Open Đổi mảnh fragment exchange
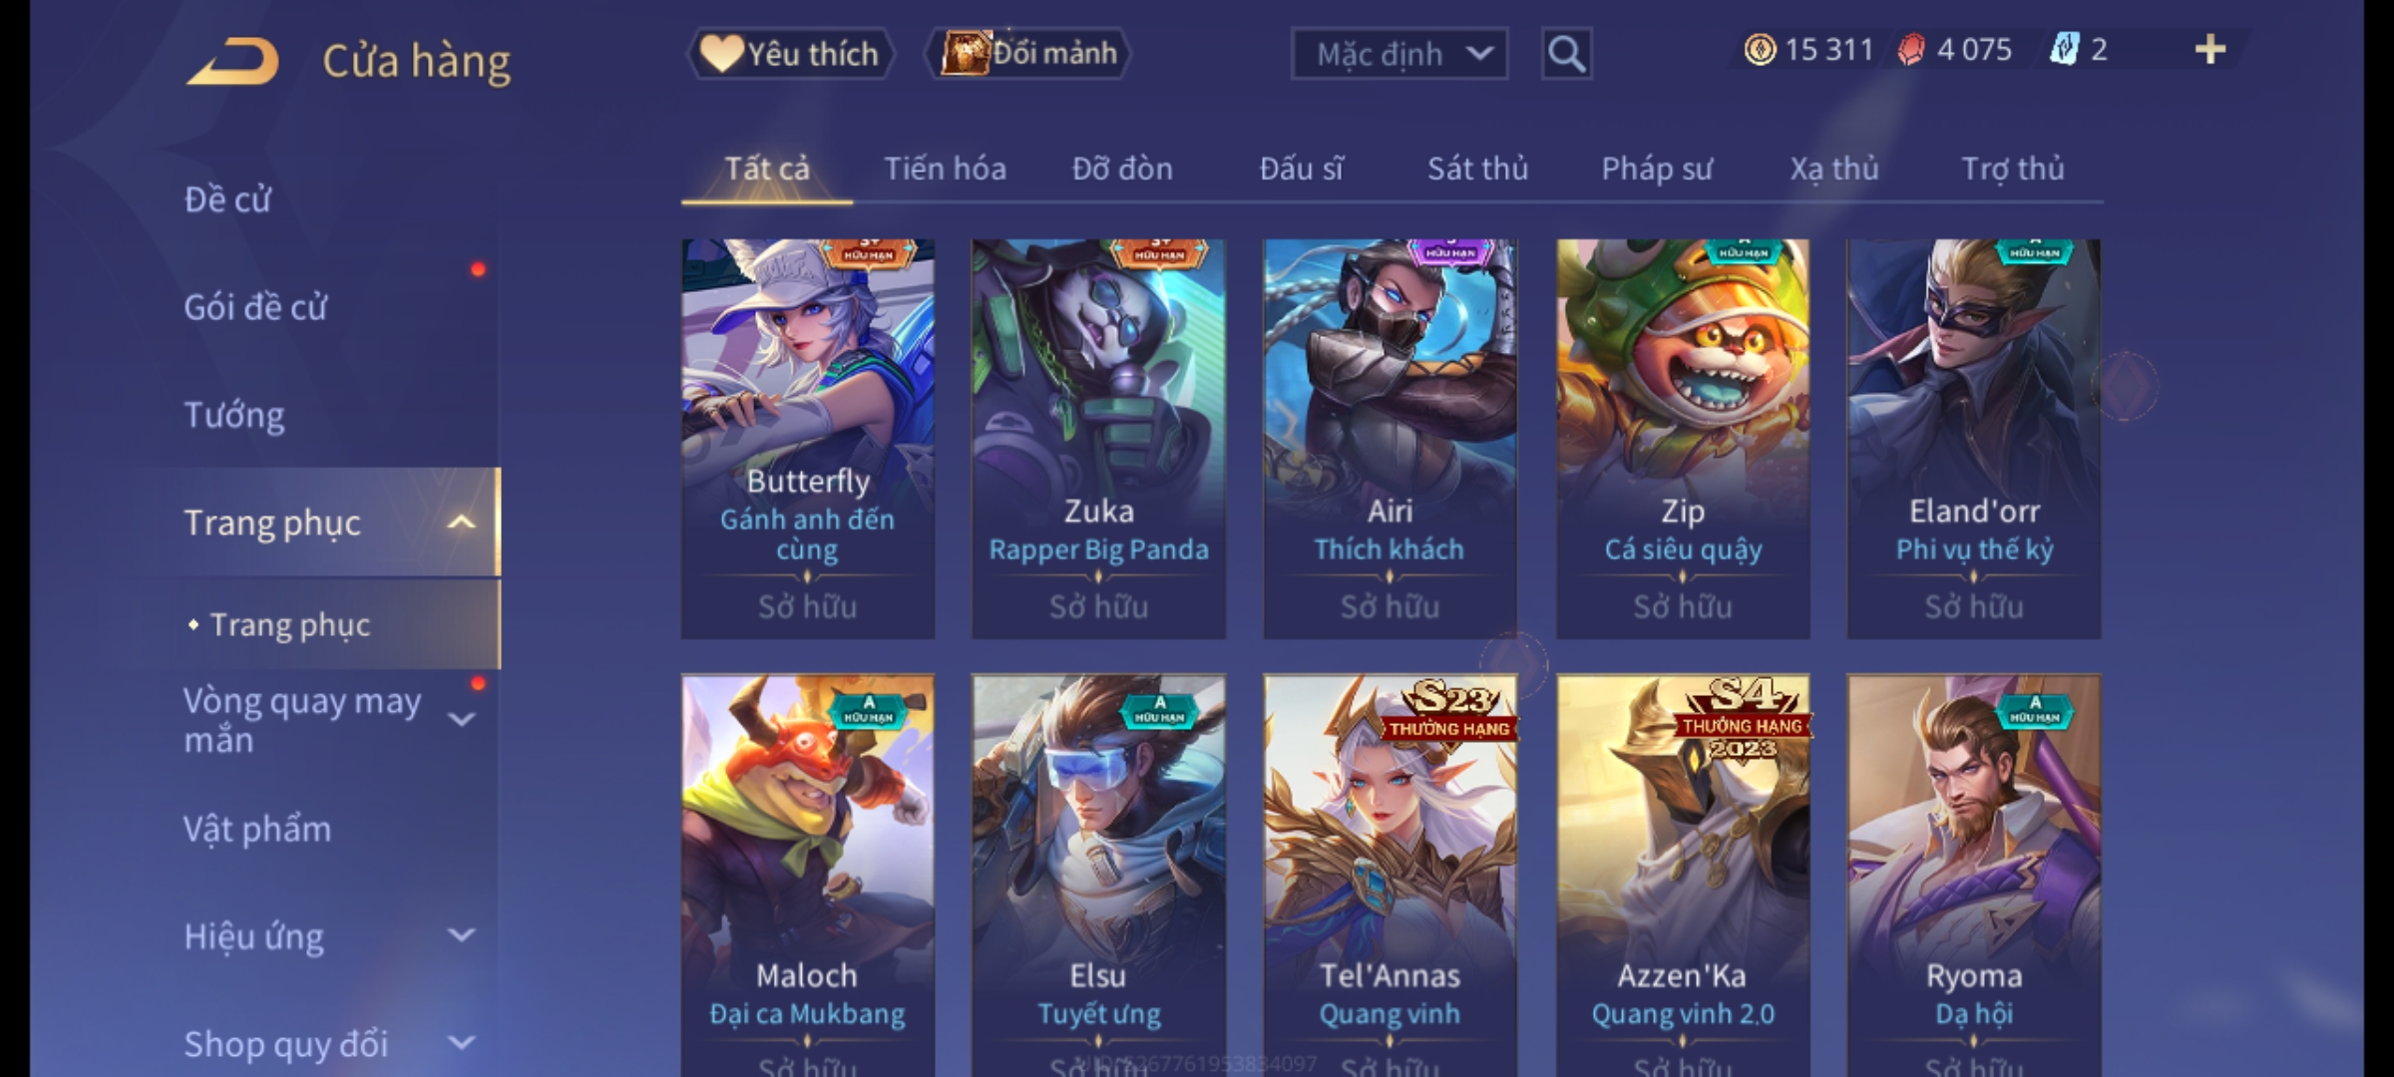Viewport: 2394px width, 1077px height. (x=1027, y=54)
